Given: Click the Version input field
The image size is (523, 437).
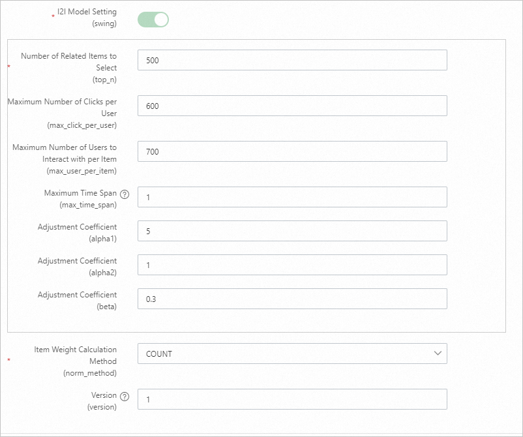Looking at the screenshot, I should (292, 399).
